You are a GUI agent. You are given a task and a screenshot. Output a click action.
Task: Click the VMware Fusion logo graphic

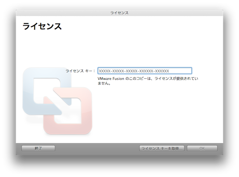57,101
